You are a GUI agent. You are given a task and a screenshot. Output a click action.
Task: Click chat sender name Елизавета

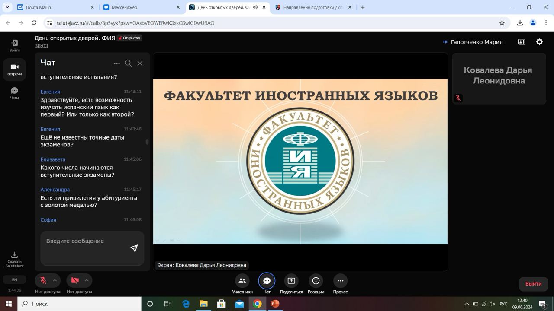tap(53, 159)
